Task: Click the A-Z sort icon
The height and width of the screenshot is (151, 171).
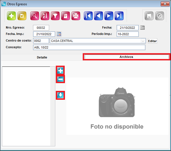Action: tap(45, 16)
